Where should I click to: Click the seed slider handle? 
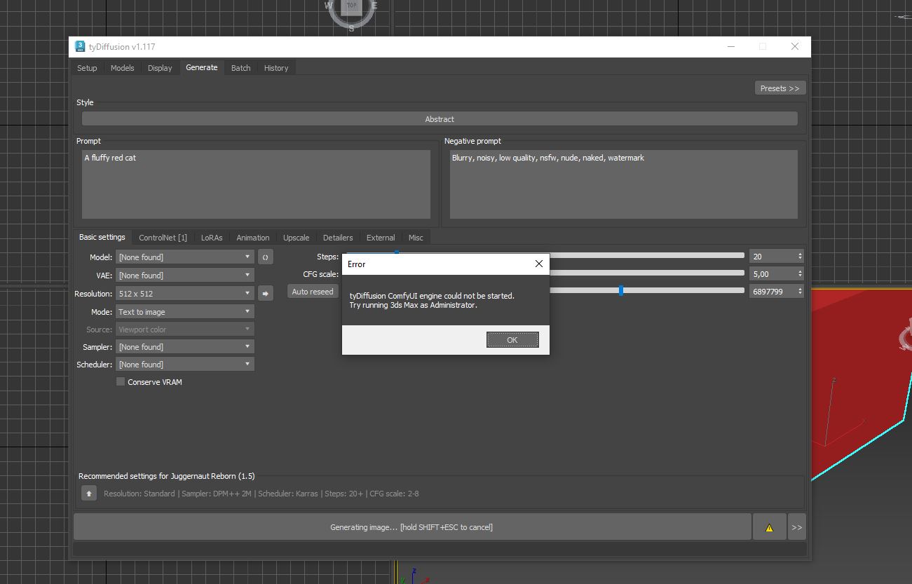coord(621,290)
